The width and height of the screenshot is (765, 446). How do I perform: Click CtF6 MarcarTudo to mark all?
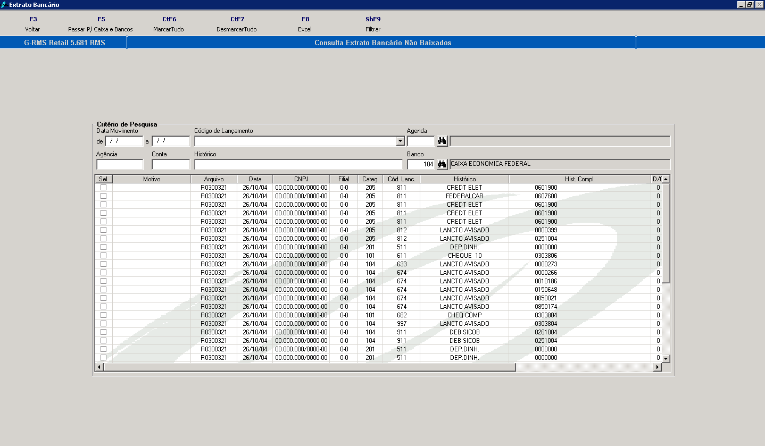point(169,24)
